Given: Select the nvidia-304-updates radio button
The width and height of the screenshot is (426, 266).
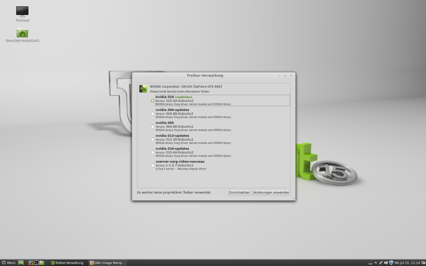Looking at the screenshot, I should [152, 113].
